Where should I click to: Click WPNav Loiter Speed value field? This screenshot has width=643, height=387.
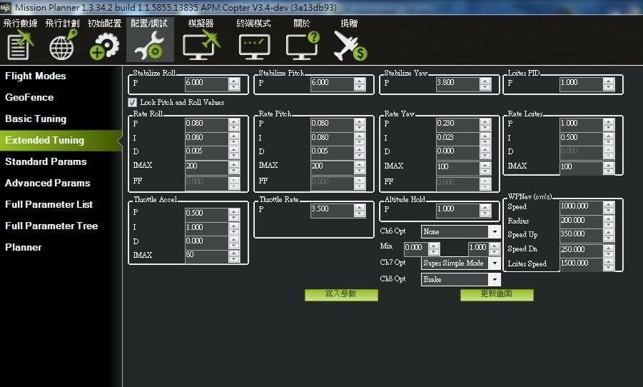[x=581, y=264]
